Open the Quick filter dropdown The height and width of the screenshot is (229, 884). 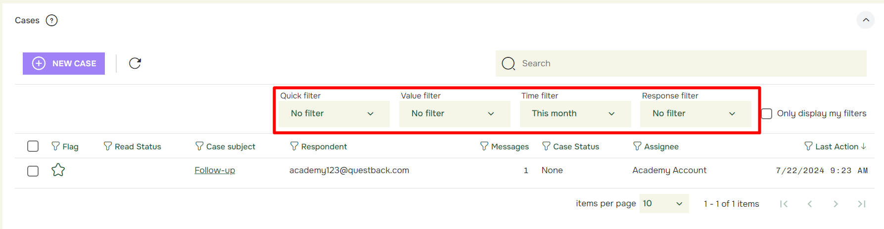(x=334, y=114)
